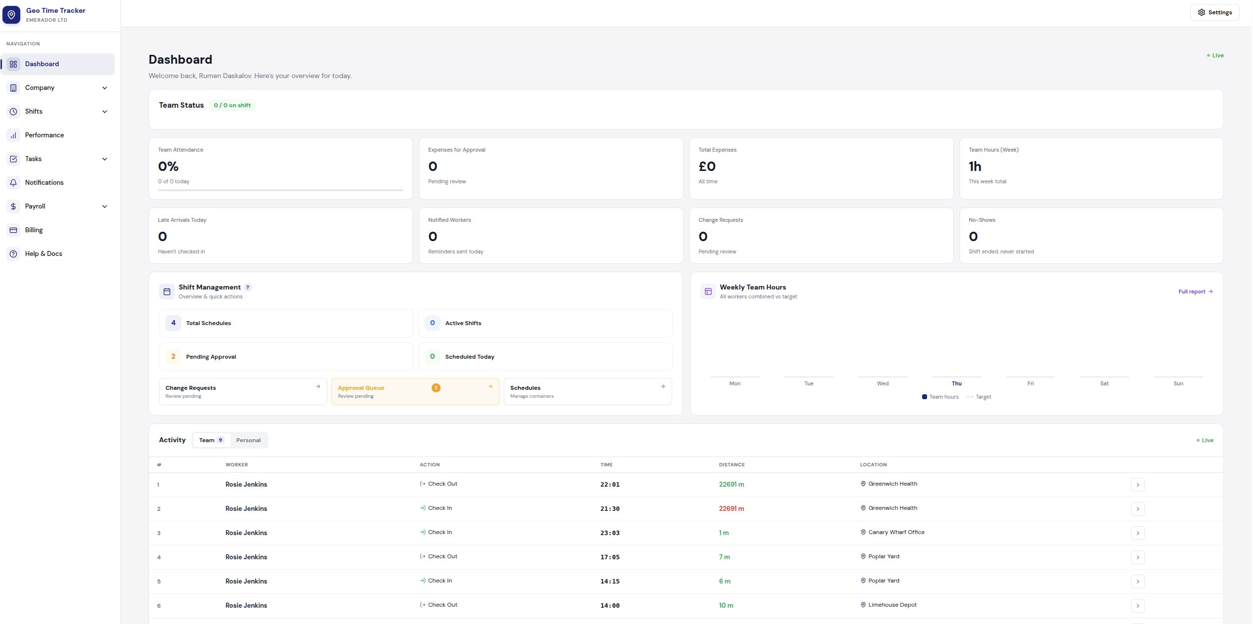Click the Geo Time Tracker logo icon
1253x624 pixels.
pyautogui.click(x=11, y=15)
